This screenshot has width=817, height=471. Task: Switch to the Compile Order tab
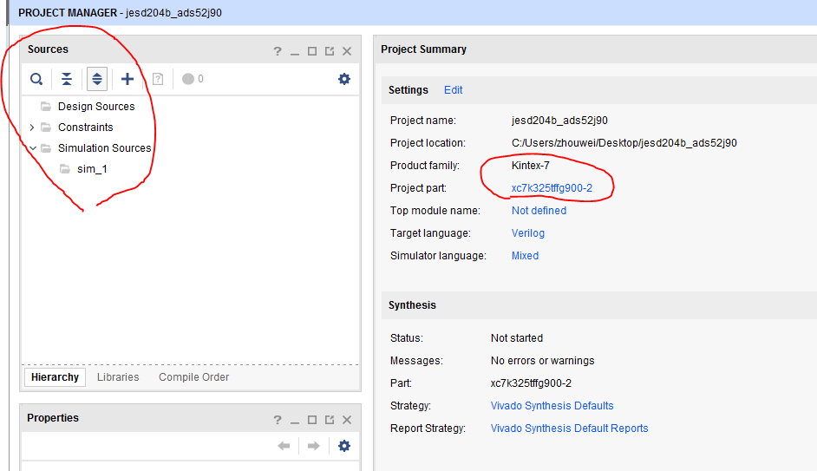(x=193, y=377)
